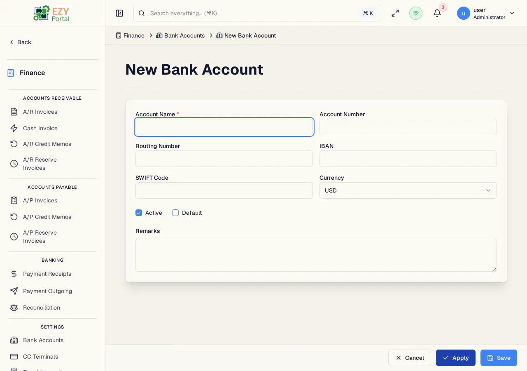Click the Finance breadcrumb icon
This screenshot has height=371, width=527.
point(119,35)
